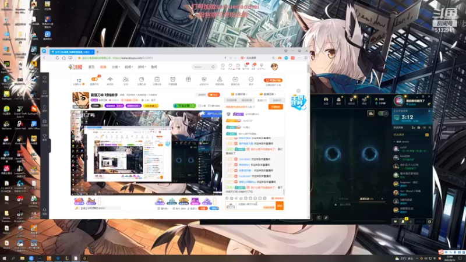Collapse the friends group in League client
The height and width of the screenshot is (262, 466).
coord(394,141)
